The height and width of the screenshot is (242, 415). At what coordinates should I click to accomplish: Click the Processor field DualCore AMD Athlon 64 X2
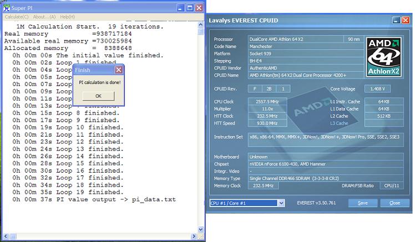[x=296, y=39]
